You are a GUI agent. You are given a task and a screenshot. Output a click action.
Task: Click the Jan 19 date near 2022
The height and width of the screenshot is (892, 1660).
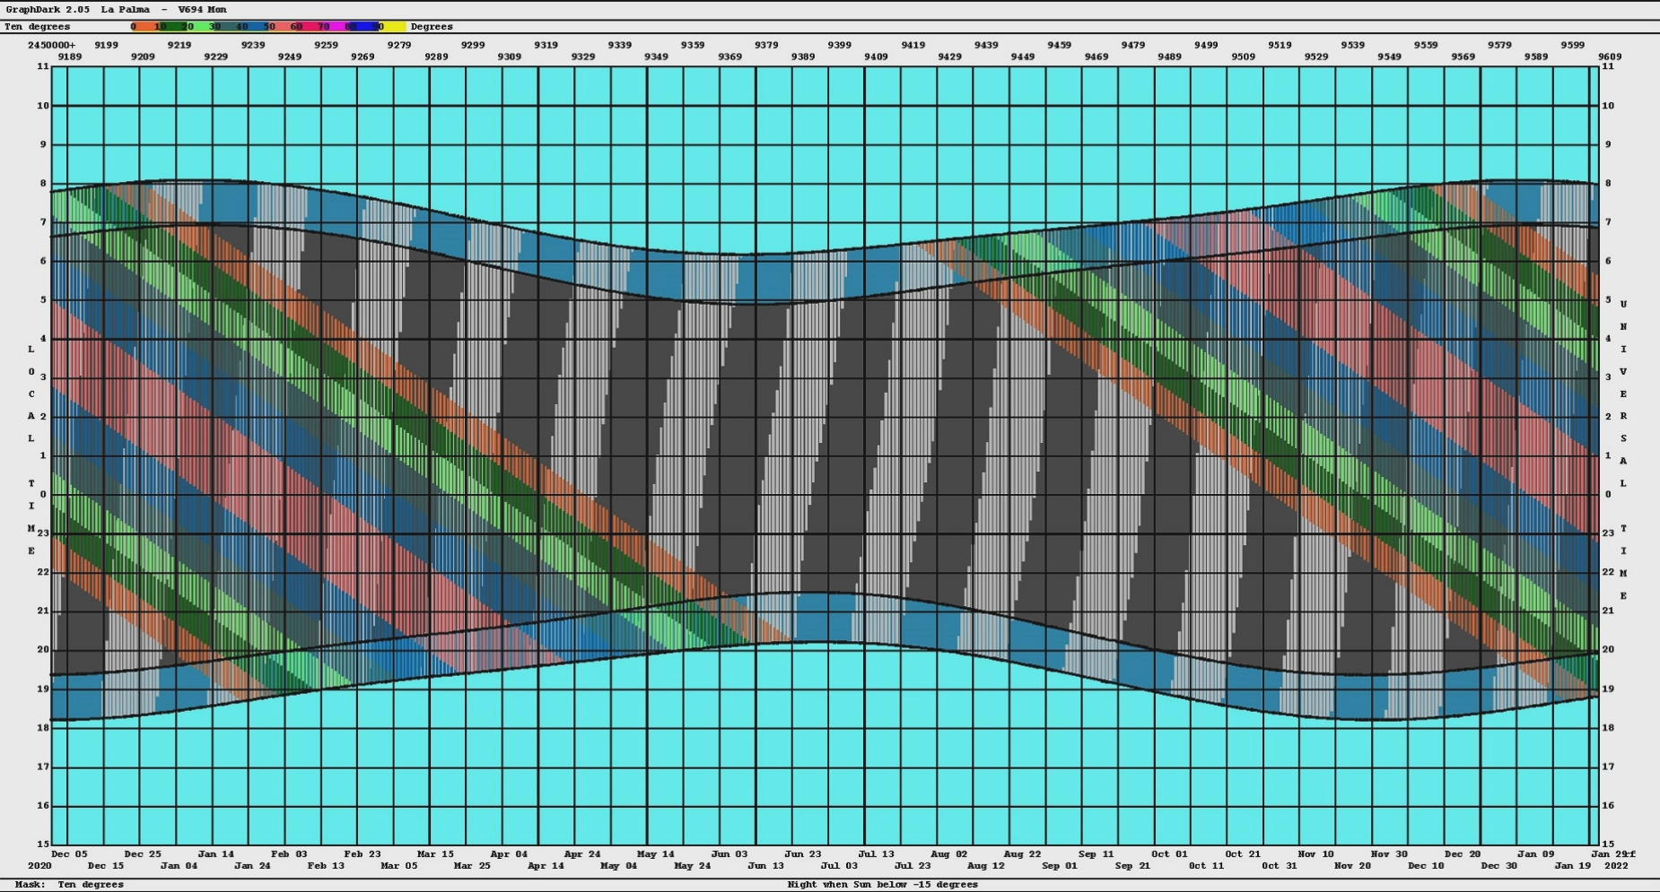pos(1572,866)
